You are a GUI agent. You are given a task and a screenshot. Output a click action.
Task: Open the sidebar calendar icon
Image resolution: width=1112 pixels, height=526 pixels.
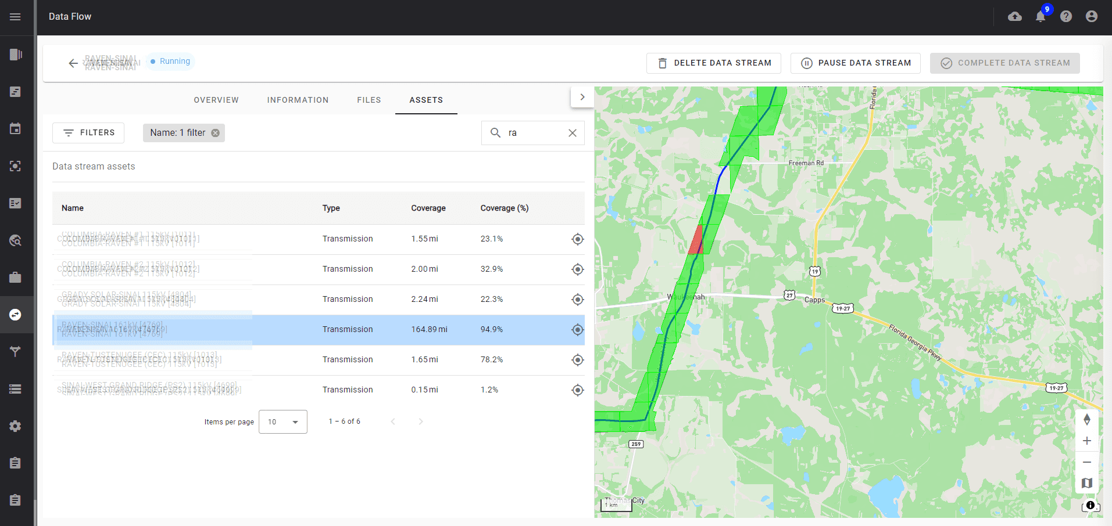click(x=16, y=129)
